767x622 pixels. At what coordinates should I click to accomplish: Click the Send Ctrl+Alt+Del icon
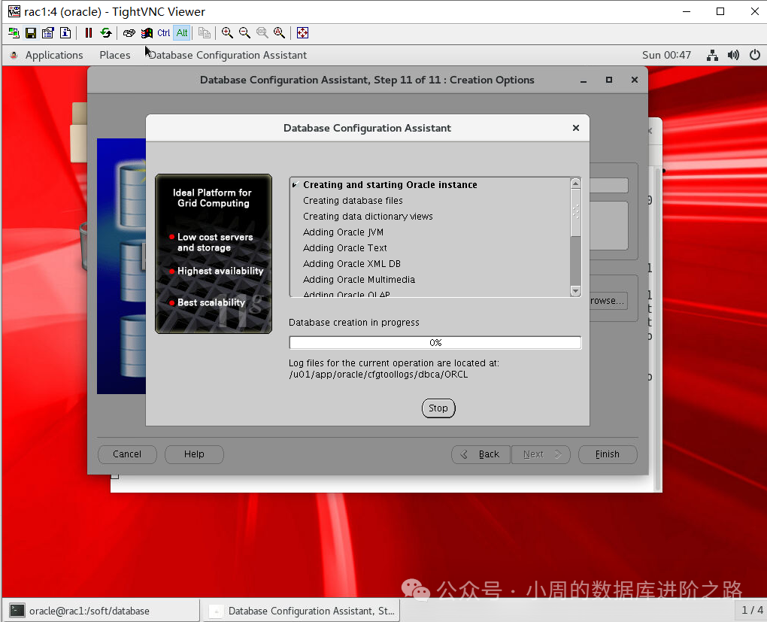click(x=129, y=33)
